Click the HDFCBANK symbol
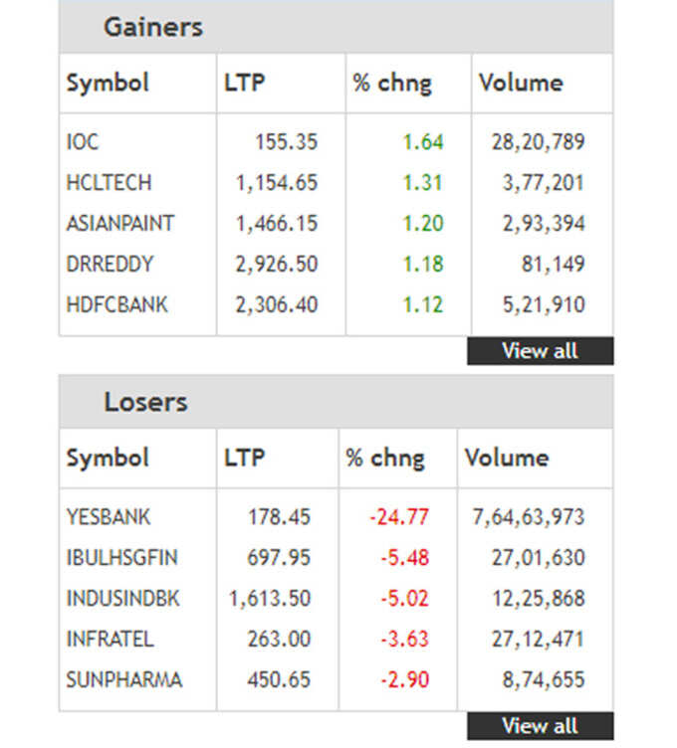The width and height of the screenshot is (677, 748). 116,304
